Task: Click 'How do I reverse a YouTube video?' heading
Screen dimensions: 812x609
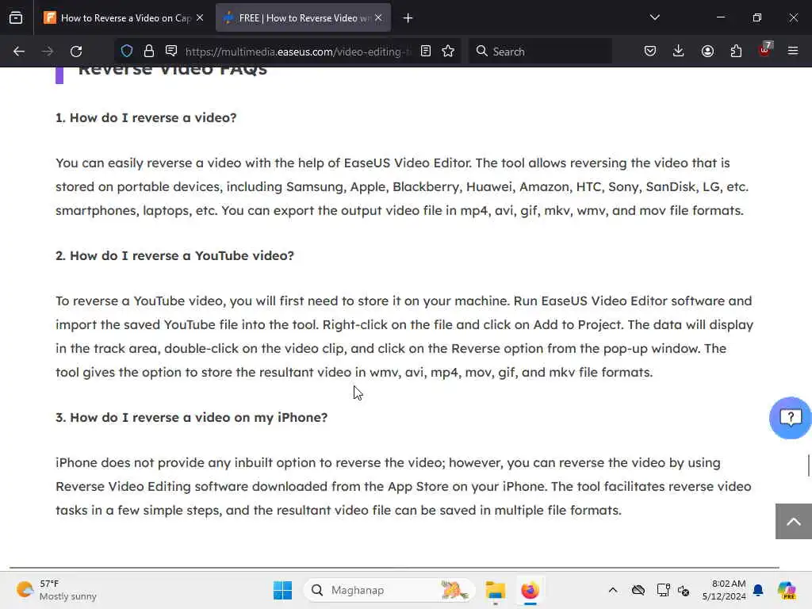Action: 174,256
